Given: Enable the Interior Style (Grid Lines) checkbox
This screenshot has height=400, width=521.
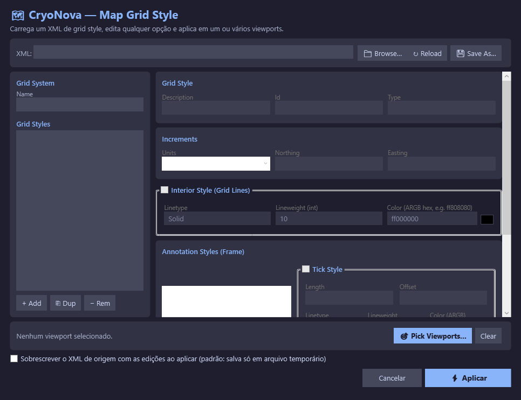Looking at the screenshot, I should pyautogui.click(x=164, y=190).
